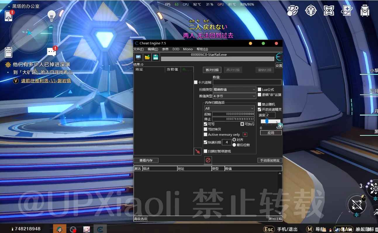Click Cheat Engine taskbar icon
Viewport: 378px width, 233px height.
click(100, 229)
